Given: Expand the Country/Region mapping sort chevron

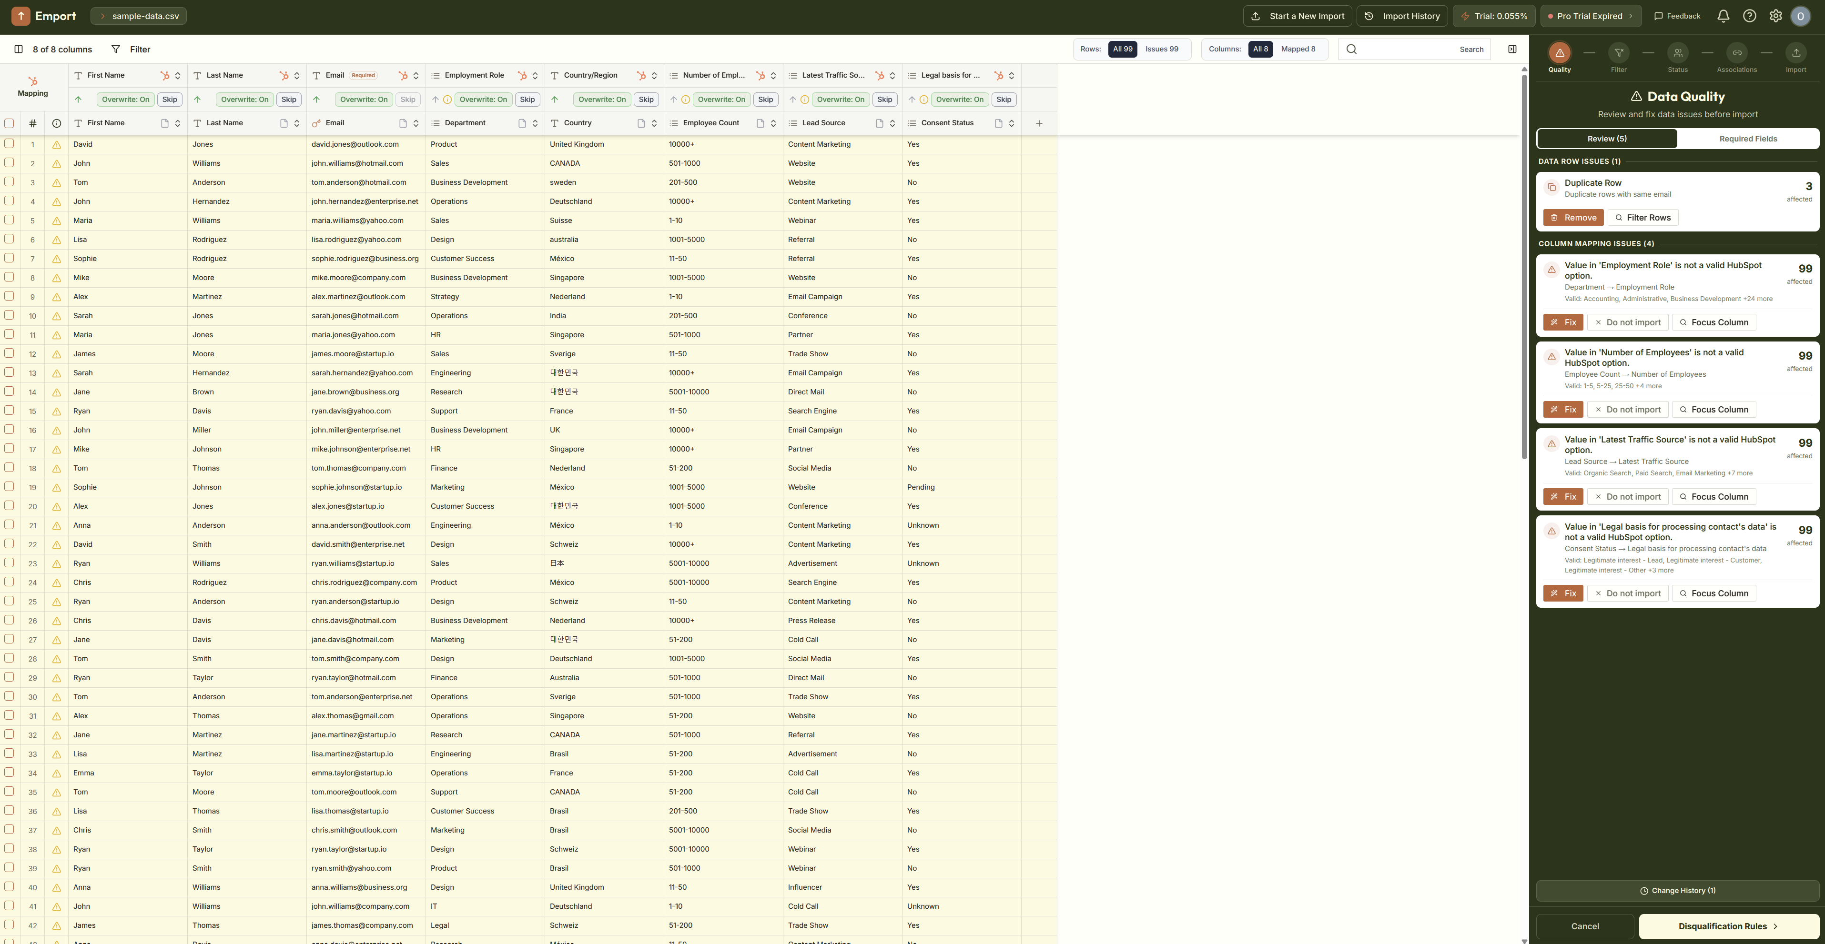Looking at the screenshot, I should pos(654,76).
